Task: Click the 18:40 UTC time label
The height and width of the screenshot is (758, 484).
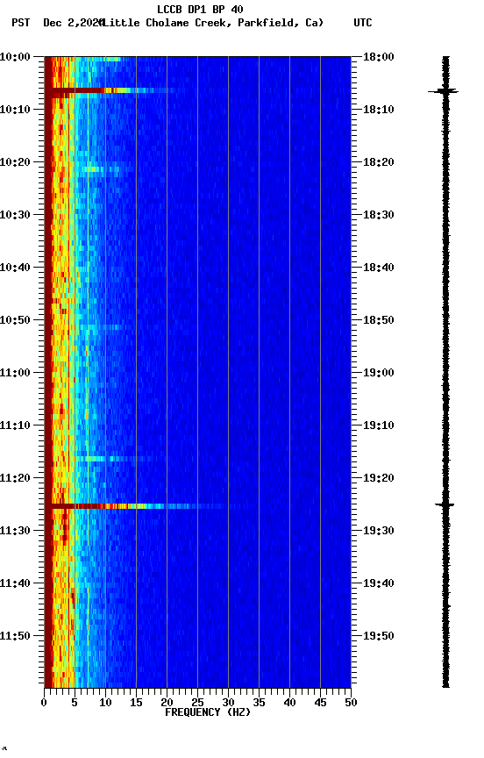Action: (379, 268)
